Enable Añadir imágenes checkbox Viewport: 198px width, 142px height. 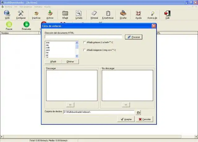pyautogui.click(x=84, y=50)
